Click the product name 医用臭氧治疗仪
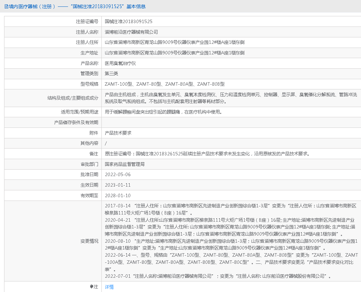Viewport: 361px width, 292px height. coord(120,63)
